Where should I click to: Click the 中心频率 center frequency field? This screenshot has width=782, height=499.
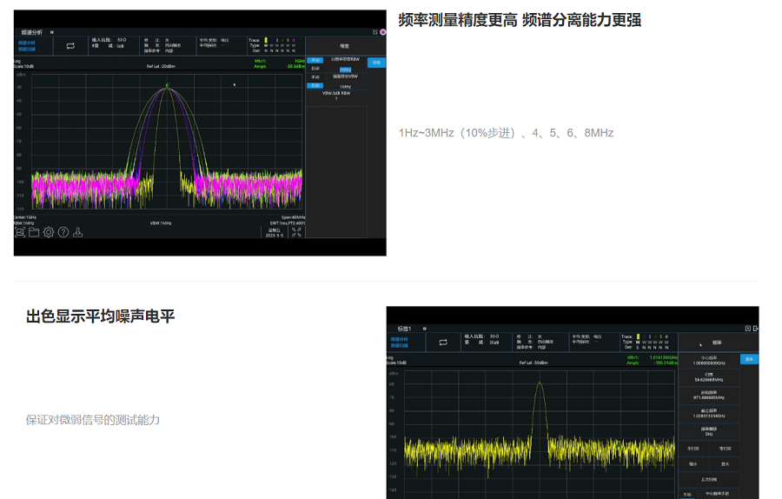point(709,360)
